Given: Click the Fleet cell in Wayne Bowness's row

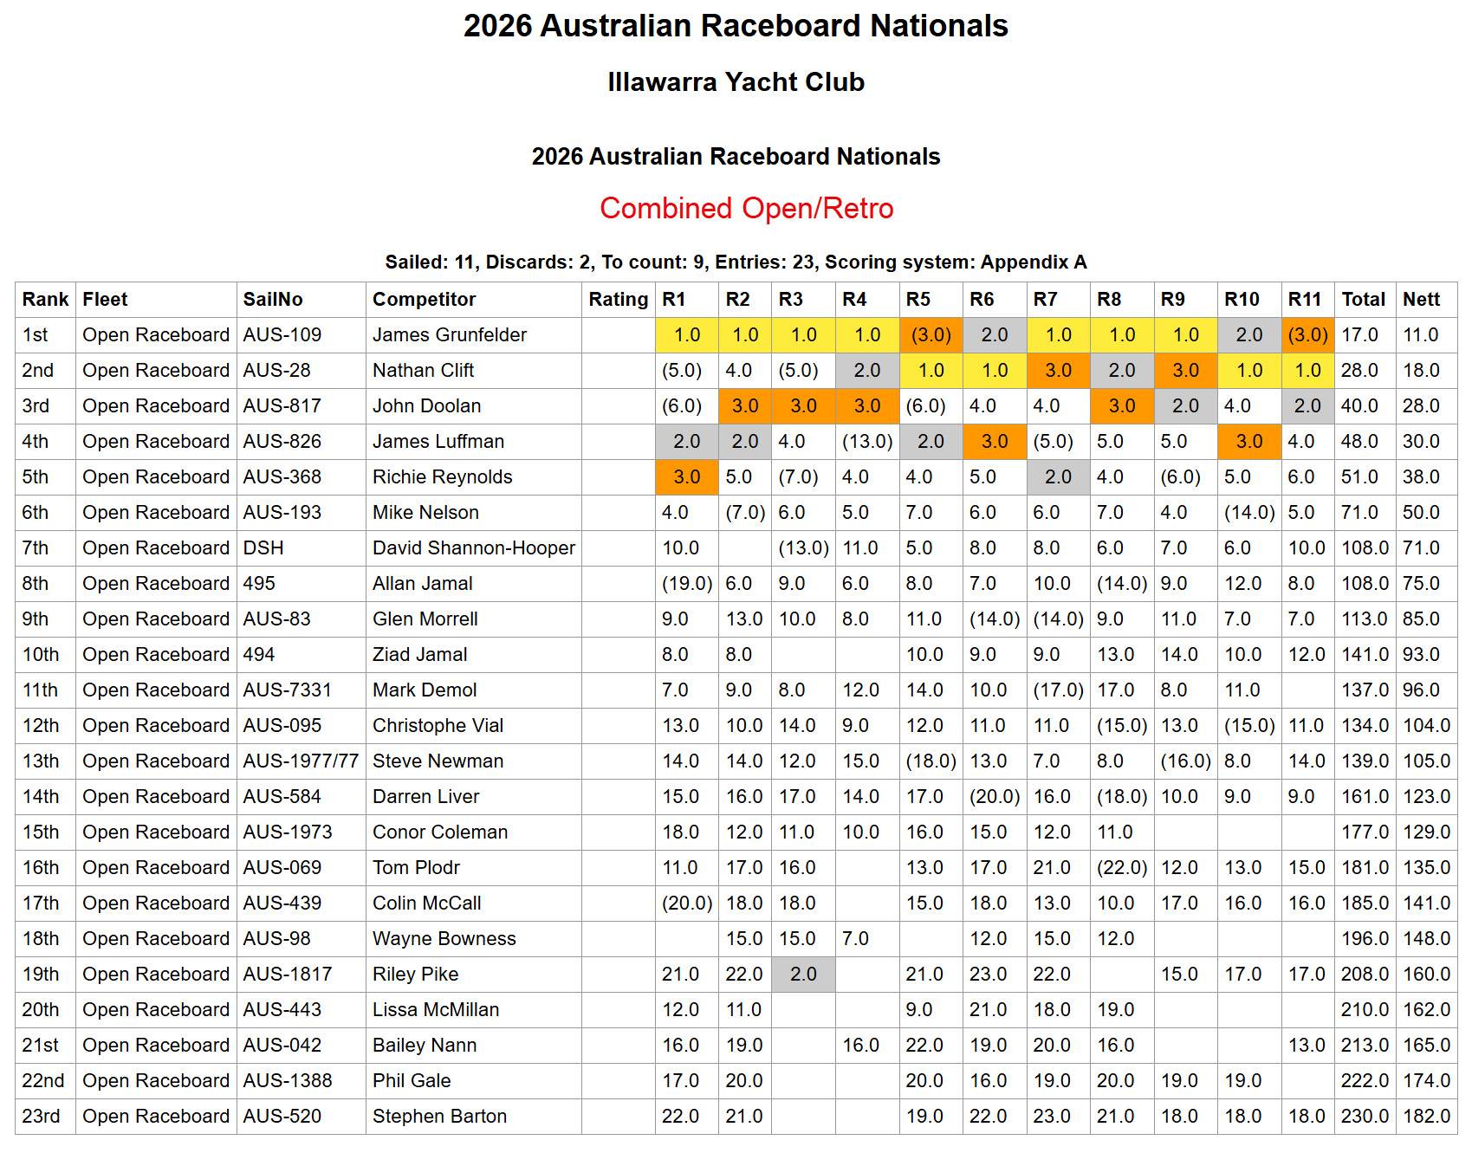Looking at the screenshot, I should click(155, 939).
